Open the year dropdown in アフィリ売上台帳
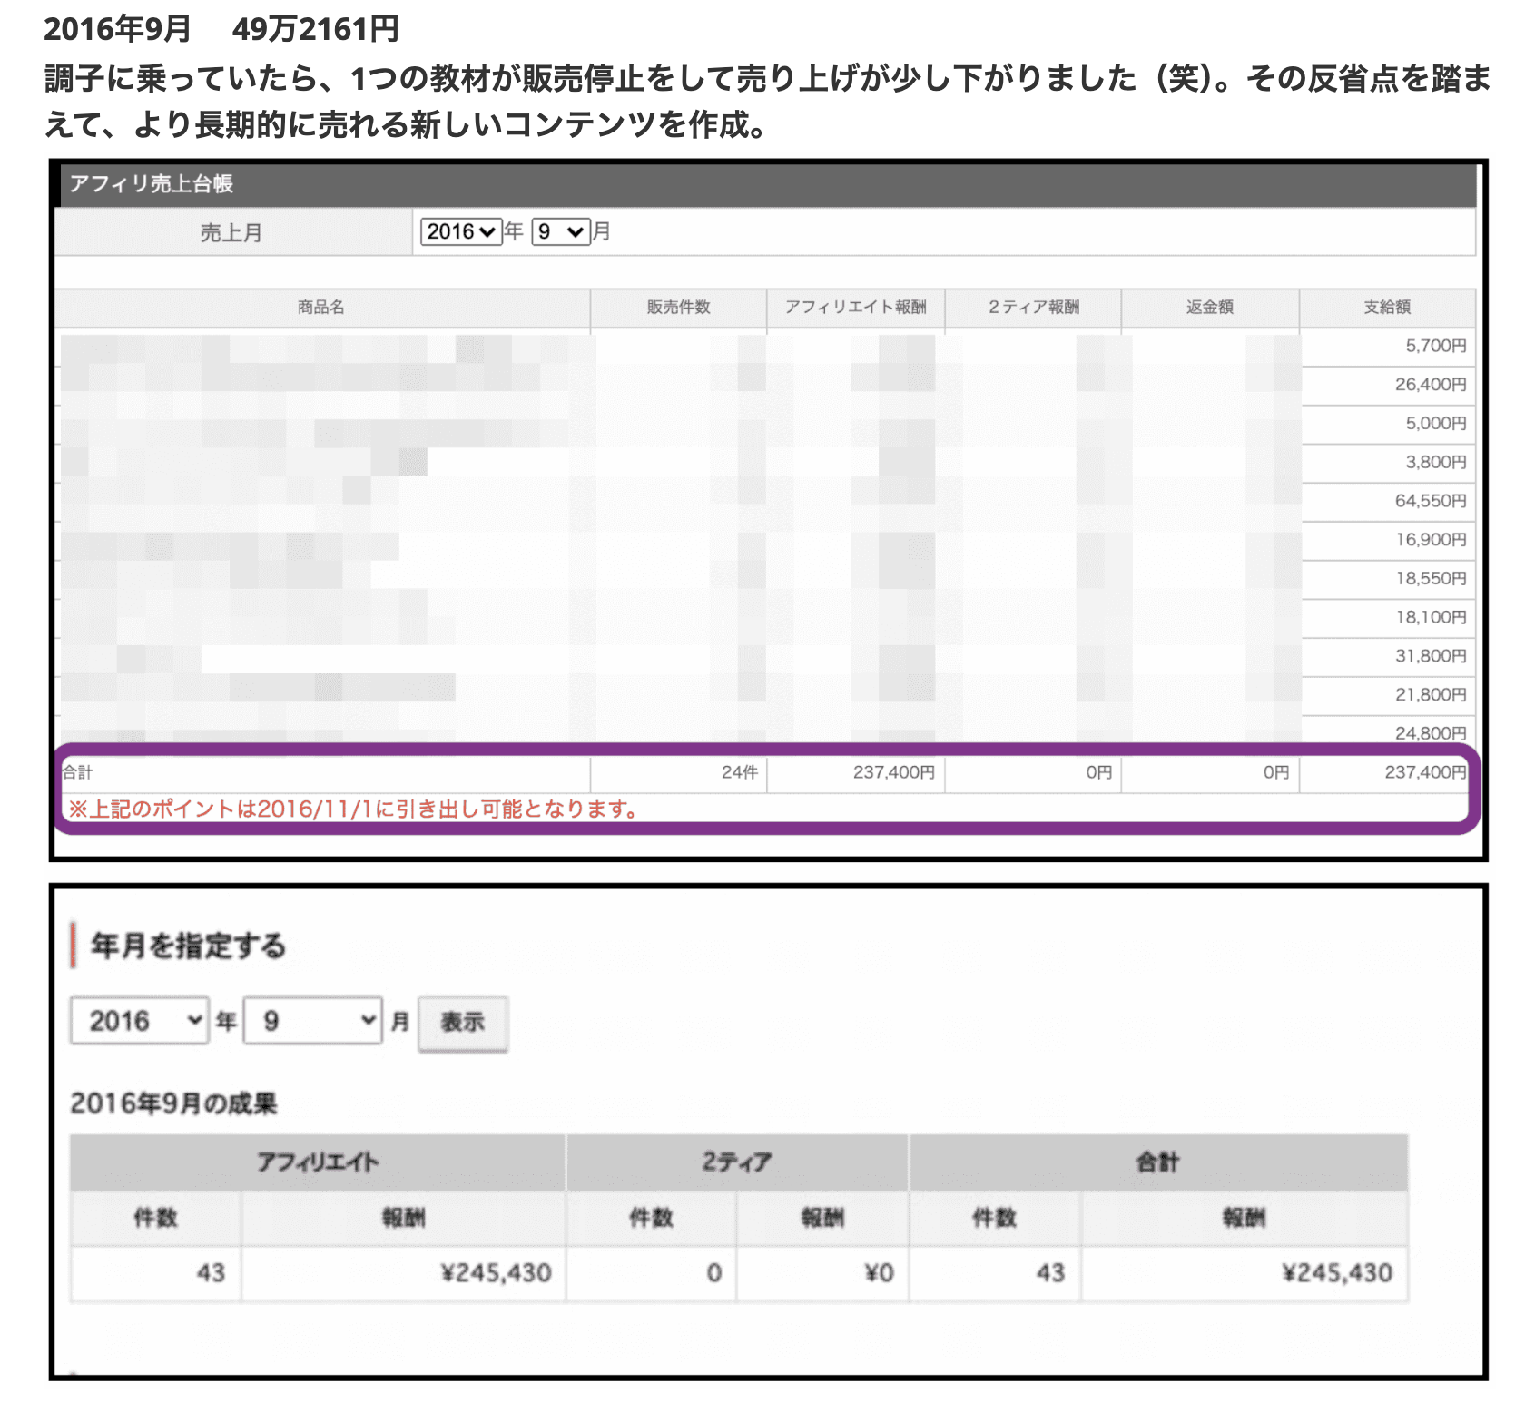This screenshot has height=1412, width=1525. pos(461,232)
